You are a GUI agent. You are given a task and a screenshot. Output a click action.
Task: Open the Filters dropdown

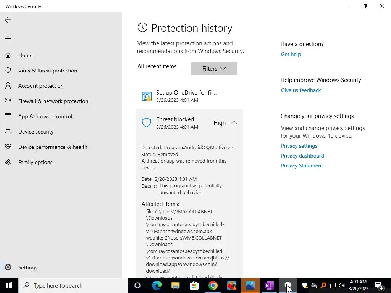(214, 69)
